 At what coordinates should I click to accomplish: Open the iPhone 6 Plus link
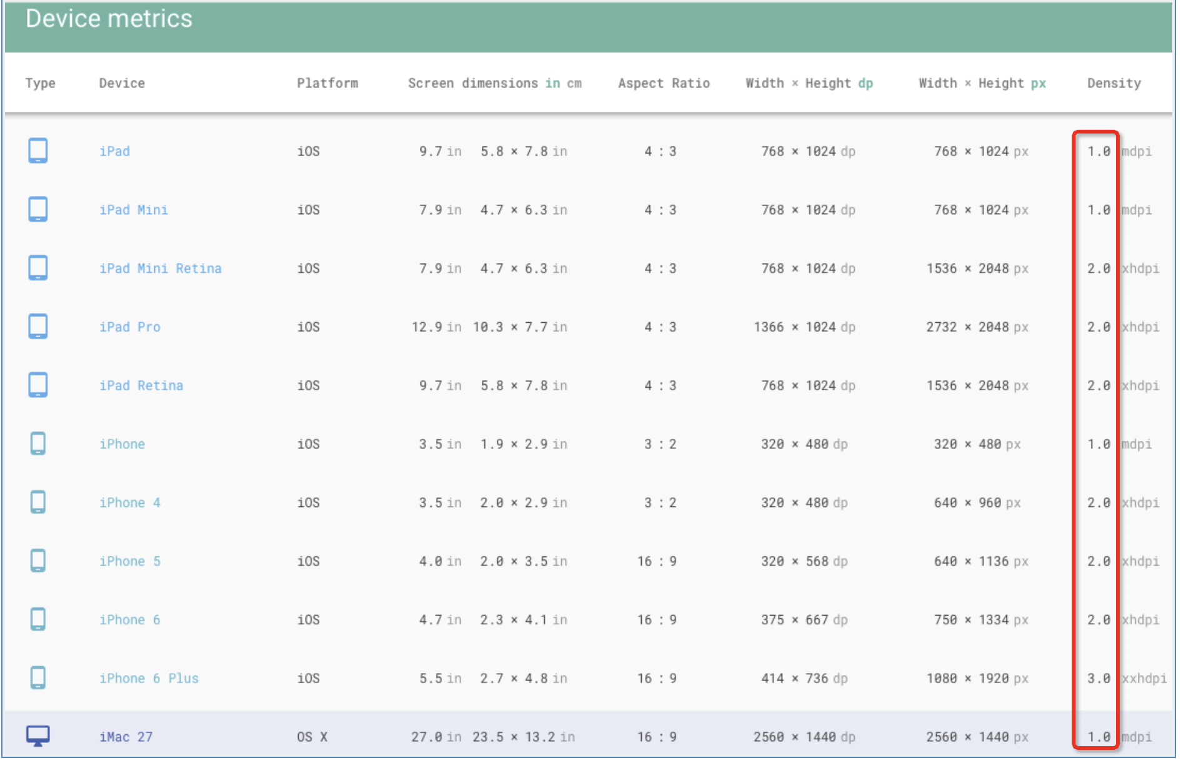point(149,679)
